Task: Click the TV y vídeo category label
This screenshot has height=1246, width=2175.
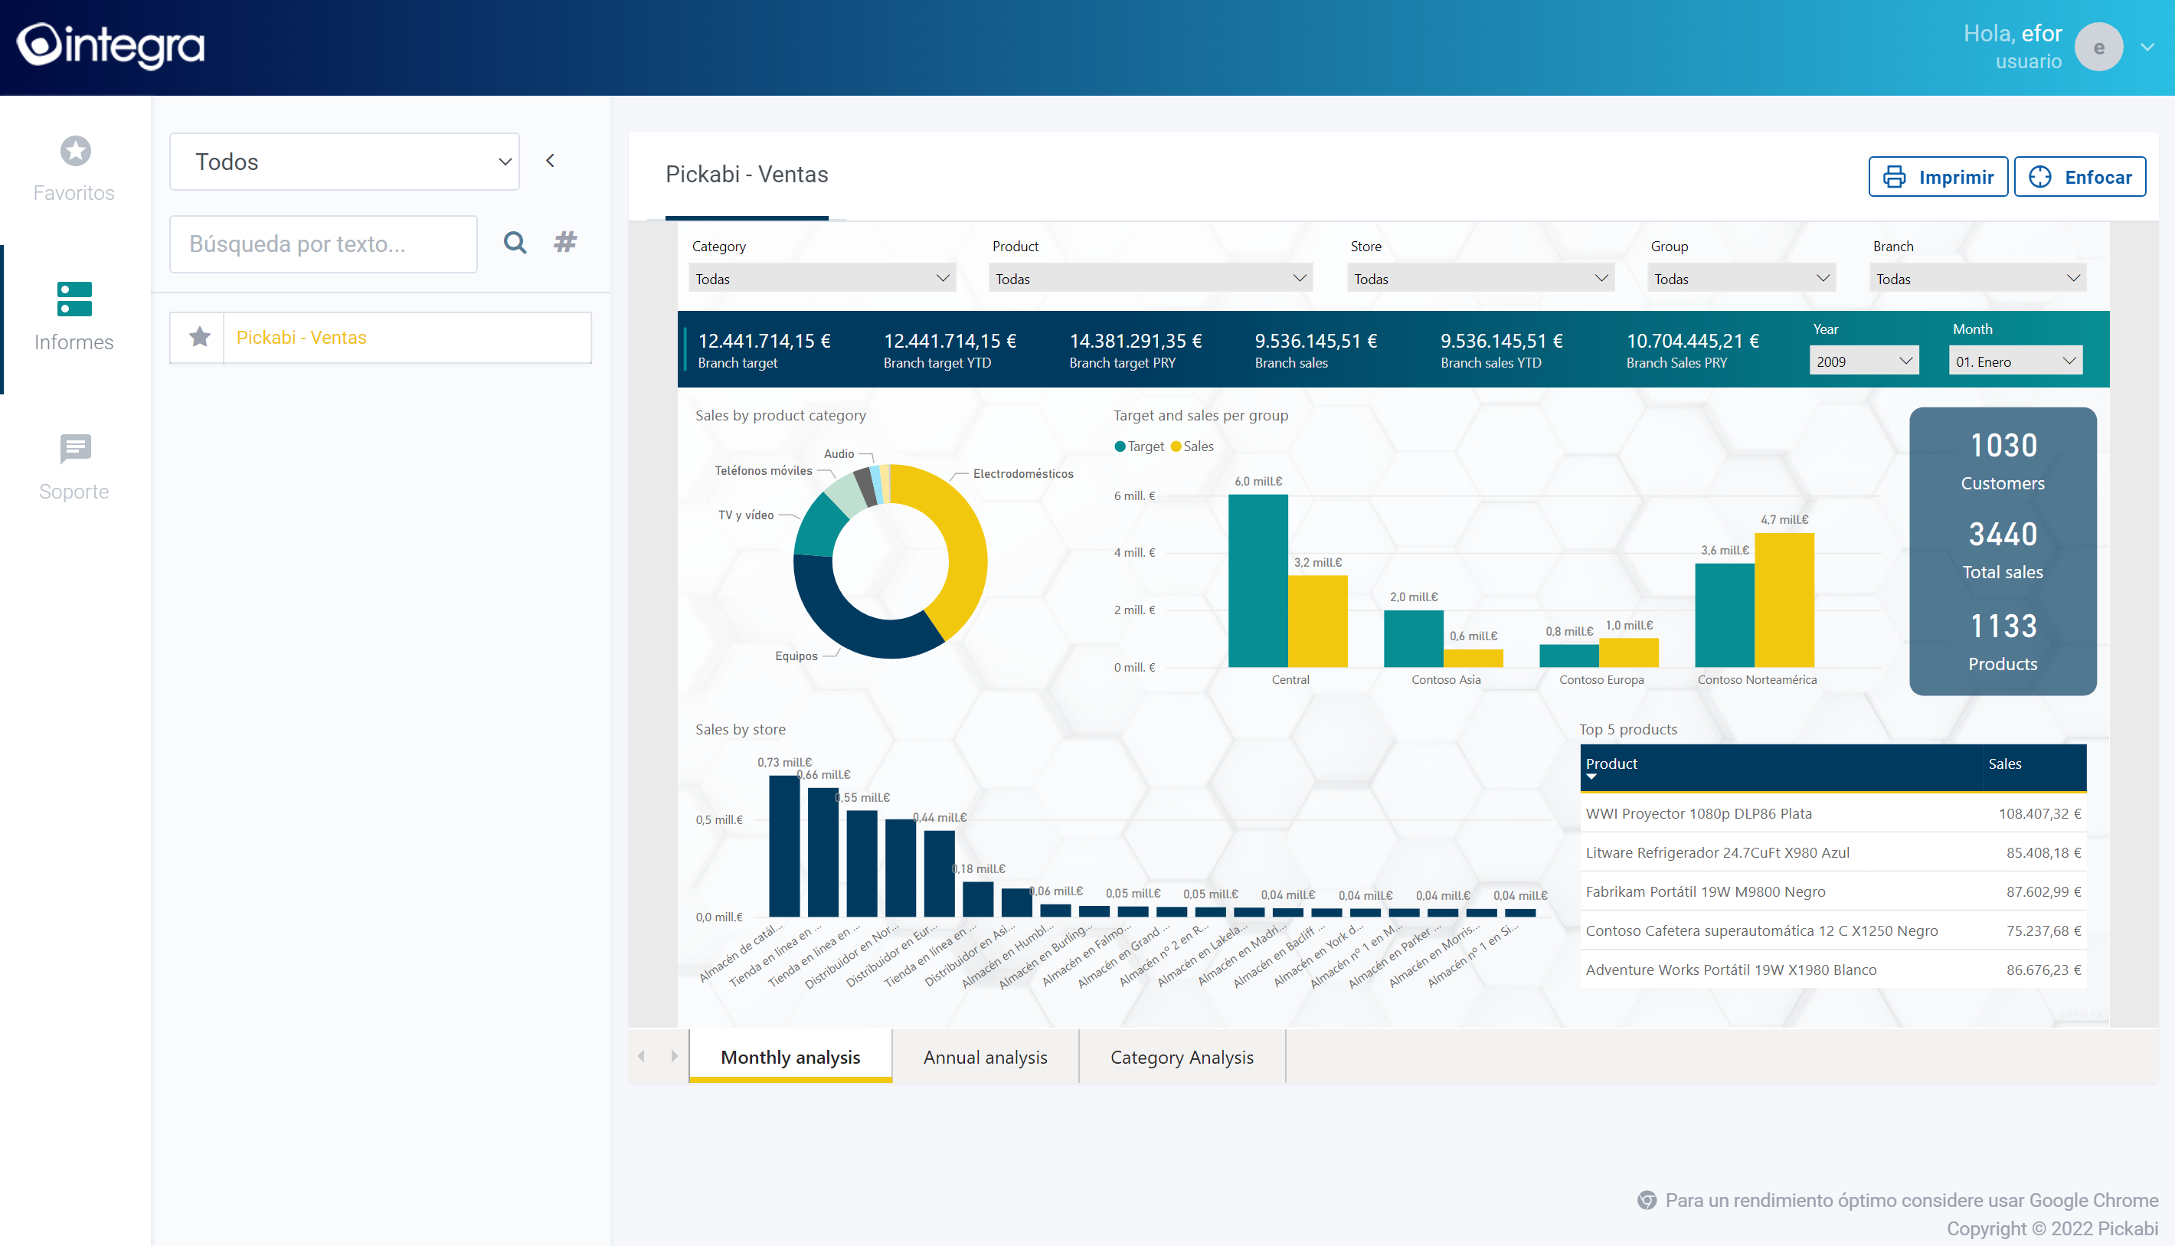Action: (x=746, y=515)
